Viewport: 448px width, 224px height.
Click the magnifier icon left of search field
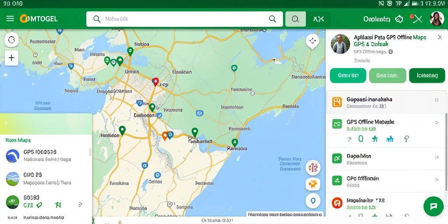pyautogui.click(x=97, y=19)
